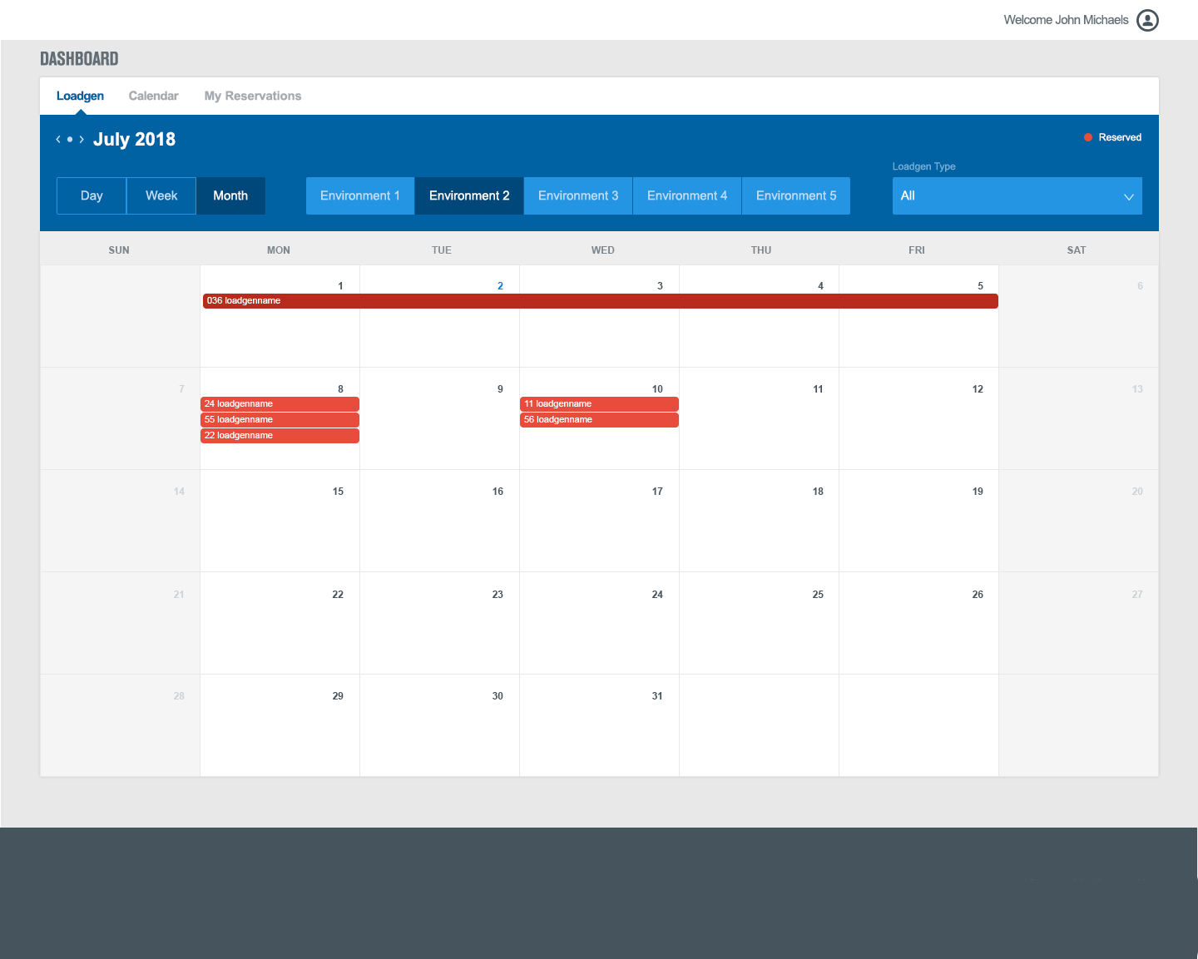Go to previous month arrow
Image resolution: width=1198 pixels, height=959 pixels.
click(58, 139)
